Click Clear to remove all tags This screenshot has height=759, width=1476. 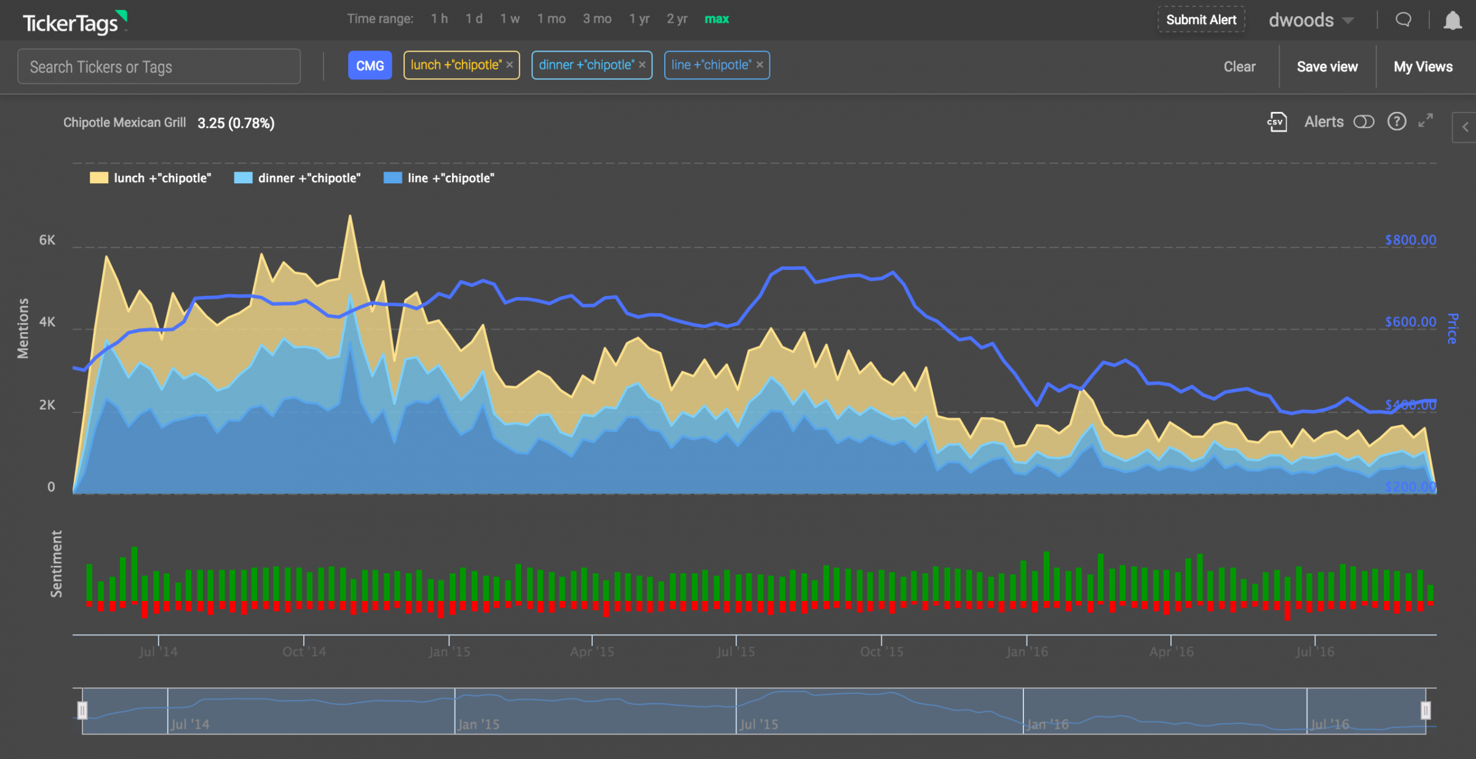coord(1239,66)
